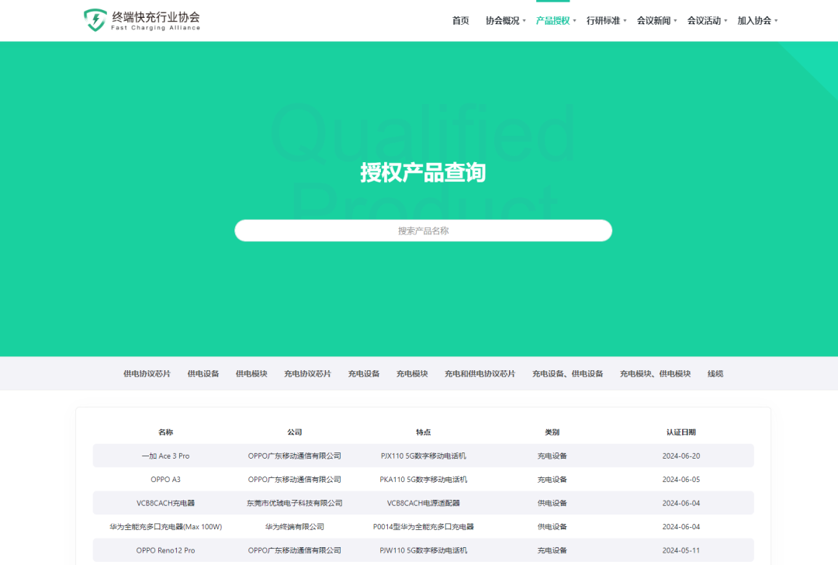Filter by 充电模块、供电模块 category
This screenshot has height=565, width=838.
coord(655,373)
